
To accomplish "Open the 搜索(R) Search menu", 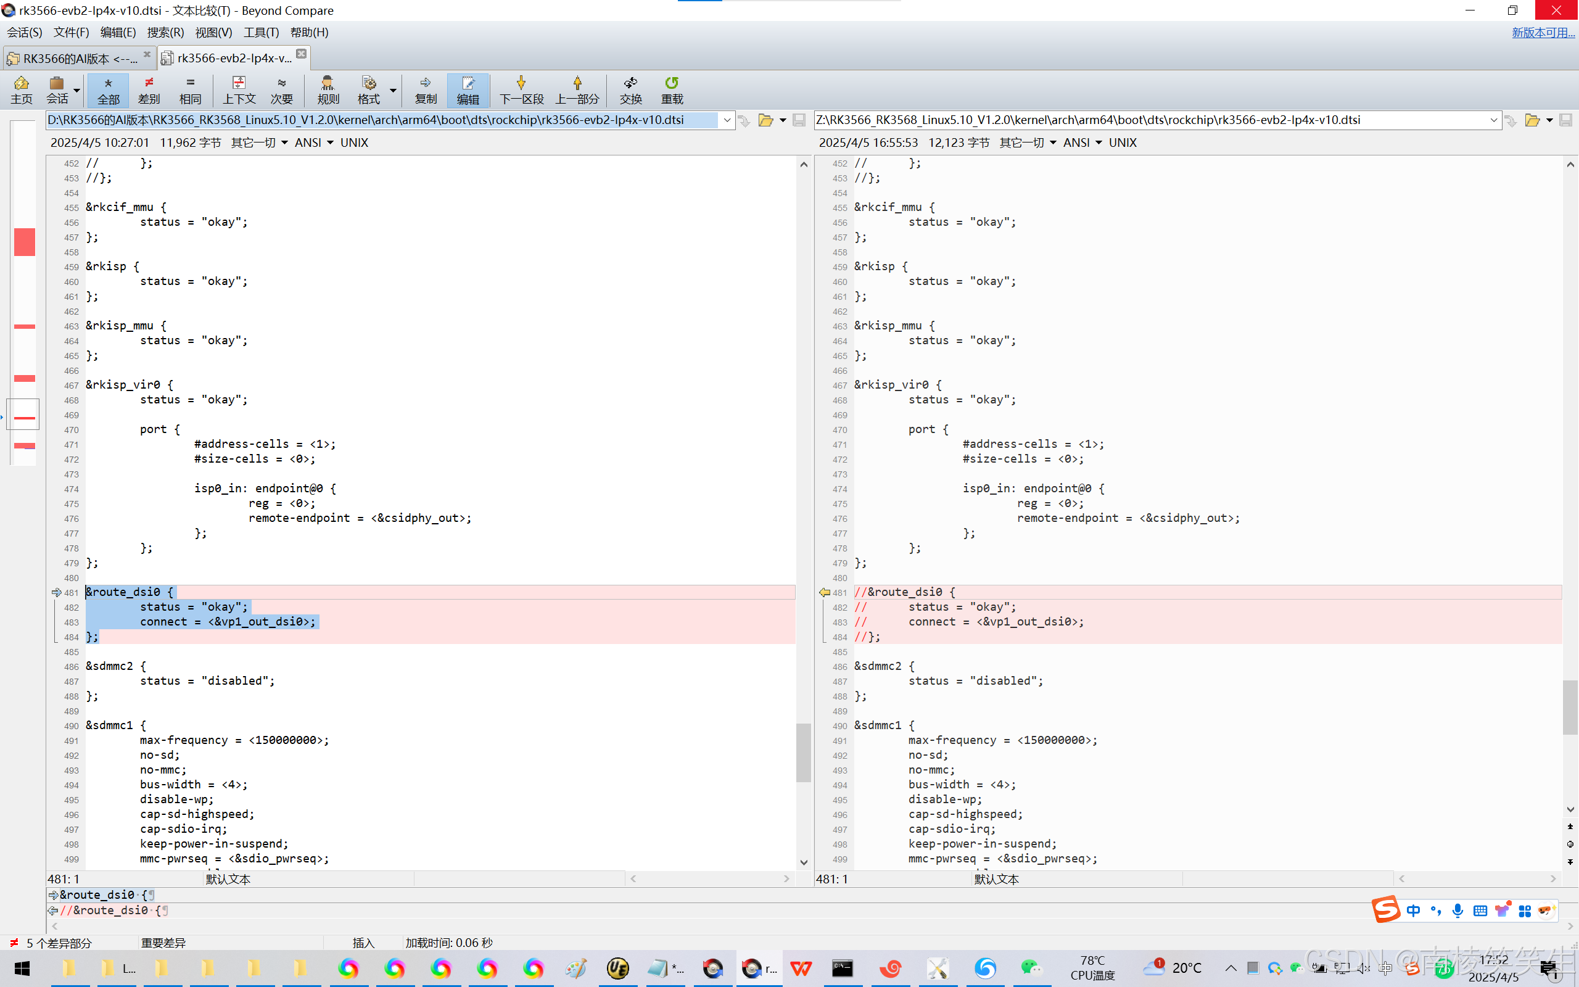I will click(x=165, y=32).
